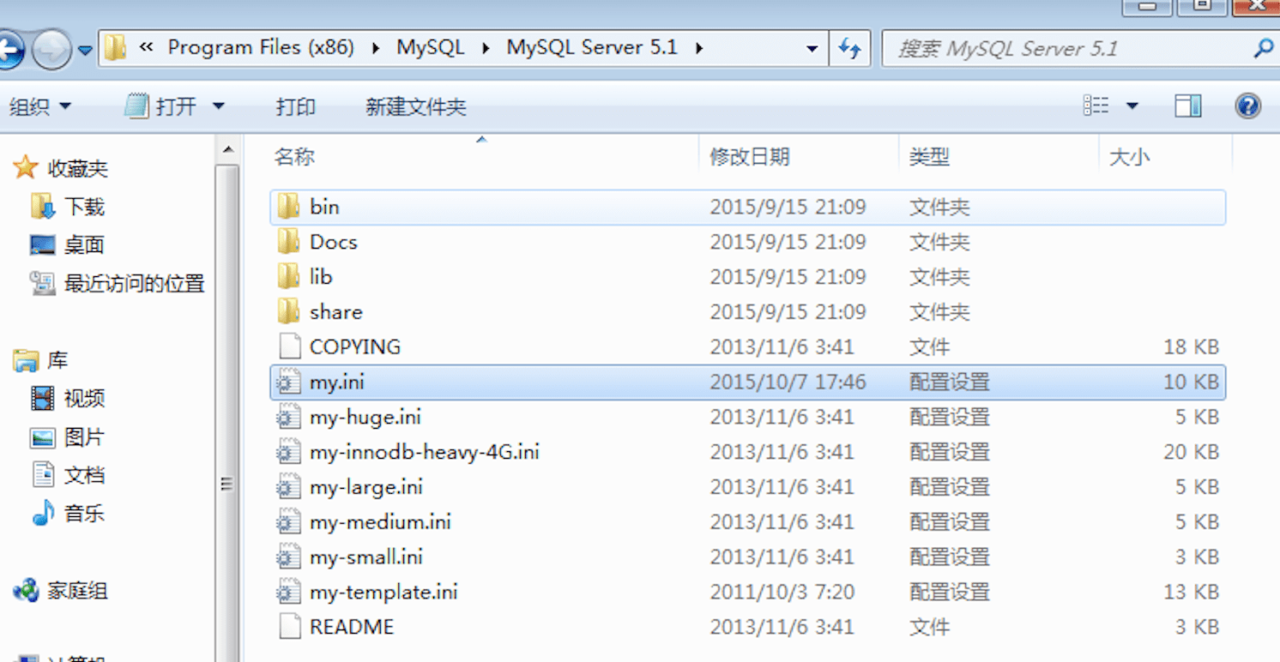Select the Docs folder icon
The image size is (1280, 662).
[x=289, y=242]
